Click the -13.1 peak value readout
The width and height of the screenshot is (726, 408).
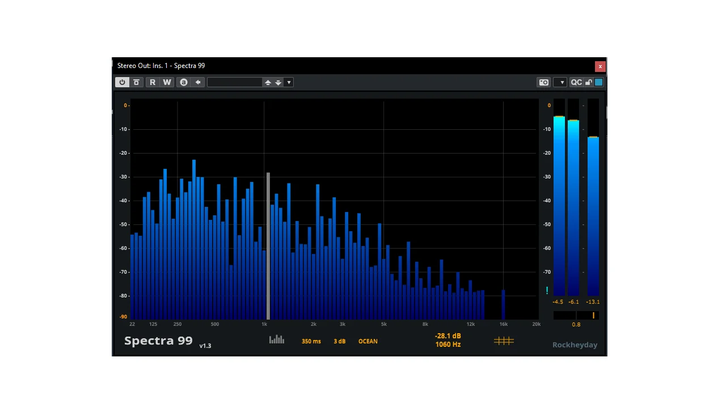click(x=593, y=302)
